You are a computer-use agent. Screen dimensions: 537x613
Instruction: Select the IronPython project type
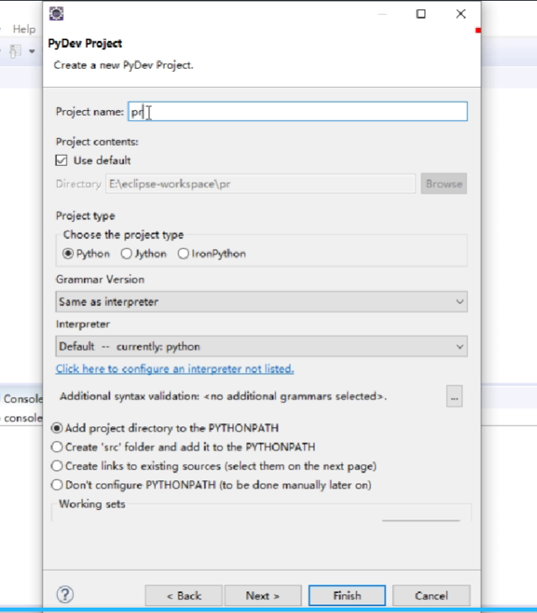pos(183,254)
